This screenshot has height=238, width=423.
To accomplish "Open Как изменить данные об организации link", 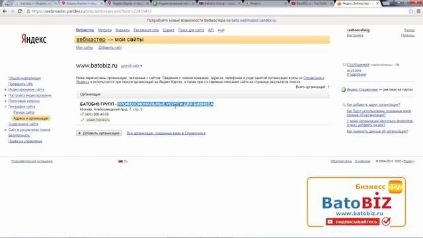I will 377,132.
